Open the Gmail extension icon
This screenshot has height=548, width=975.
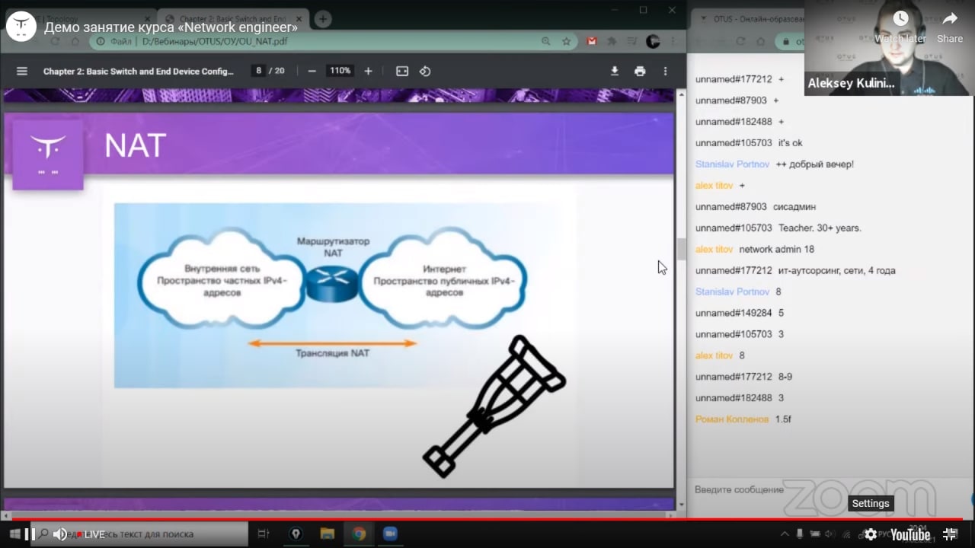pyautogui.click(x=592, y=41)
